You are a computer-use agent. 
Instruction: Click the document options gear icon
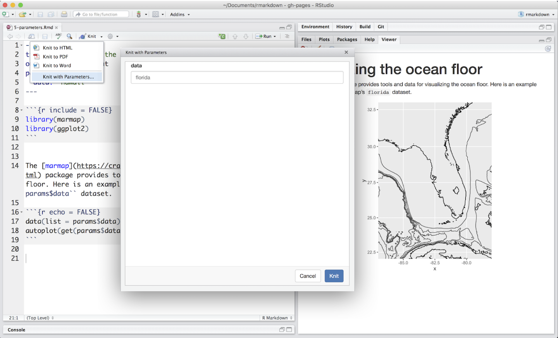[110, 36]
